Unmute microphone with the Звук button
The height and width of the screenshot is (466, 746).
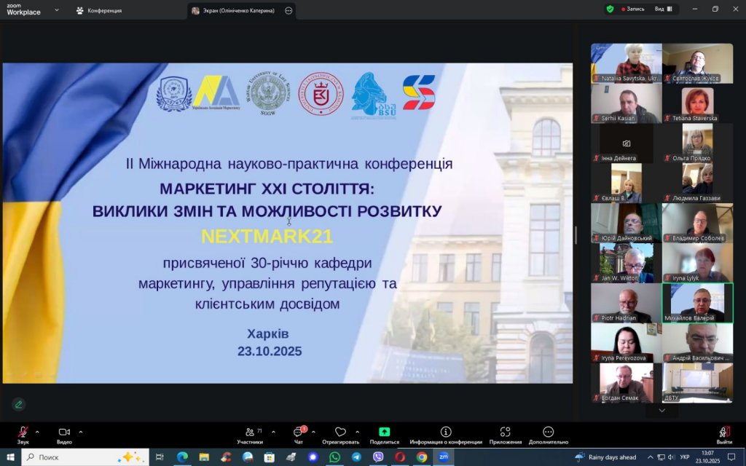pyautogui.click(x=23, y=433)
